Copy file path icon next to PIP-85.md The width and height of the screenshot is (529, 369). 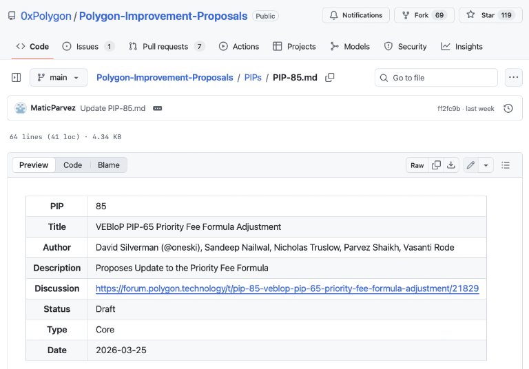pyautogui.click(x=330, y=78)
